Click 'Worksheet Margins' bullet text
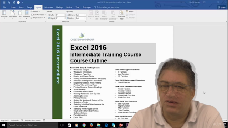The height and width of the screenshot is (128, 228). click(x=81, y=70)
